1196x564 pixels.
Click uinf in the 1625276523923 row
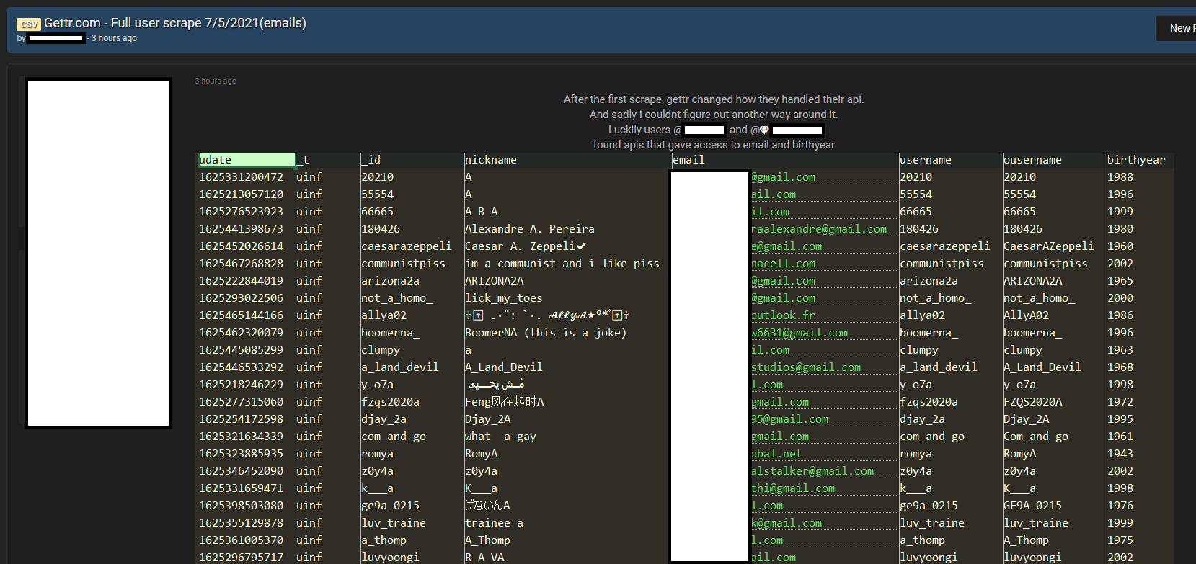pyautogui.click(x=309, y=212)
